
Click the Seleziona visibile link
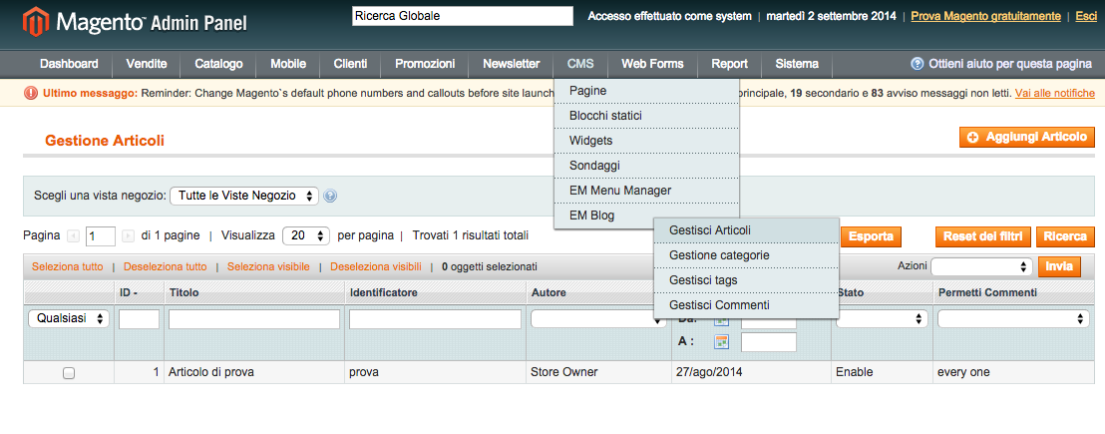268,267
